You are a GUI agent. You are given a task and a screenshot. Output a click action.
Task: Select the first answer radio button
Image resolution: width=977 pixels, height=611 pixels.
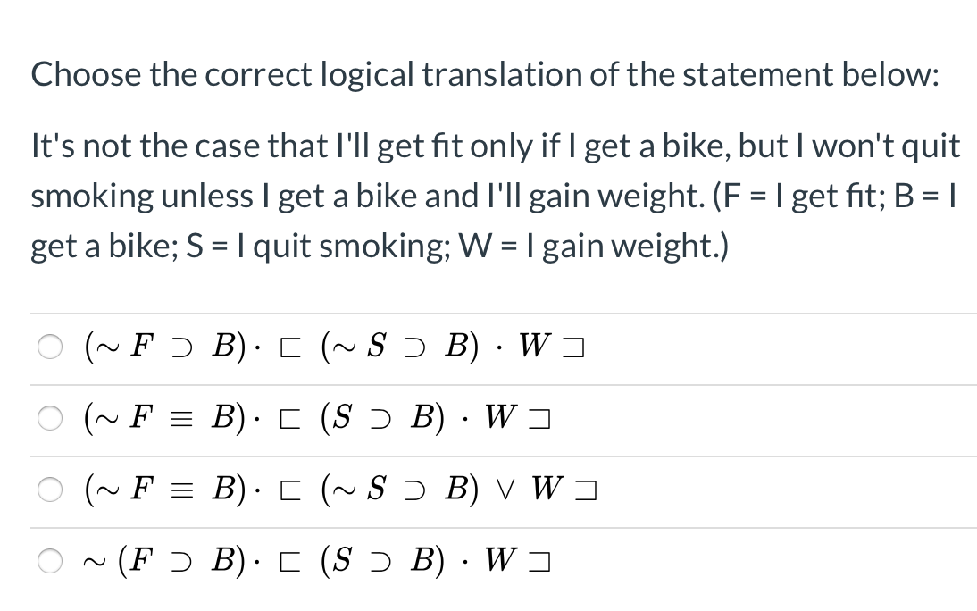50,347
